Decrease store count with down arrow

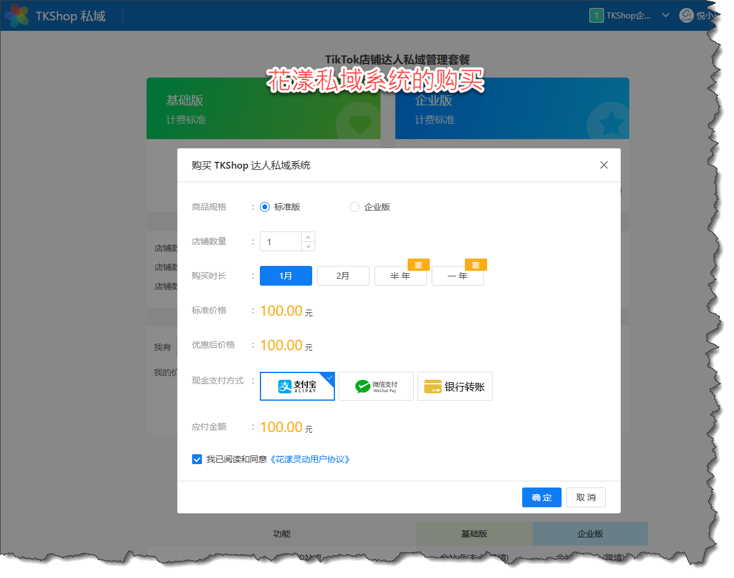(x=308, y=246)
